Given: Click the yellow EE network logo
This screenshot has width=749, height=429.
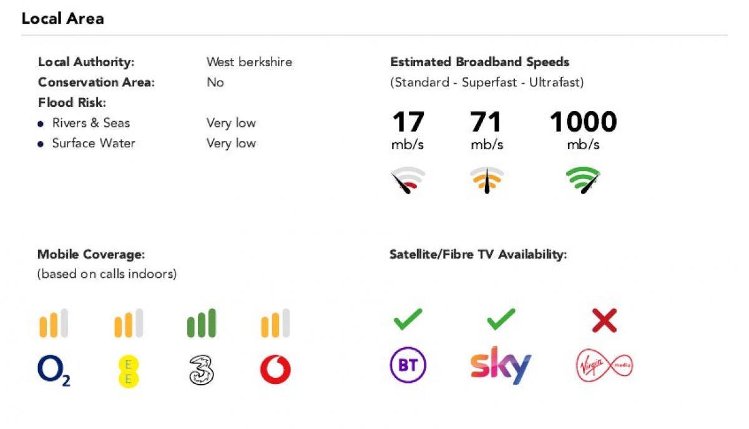Looking at the screenshot, I should click(129, 371).
